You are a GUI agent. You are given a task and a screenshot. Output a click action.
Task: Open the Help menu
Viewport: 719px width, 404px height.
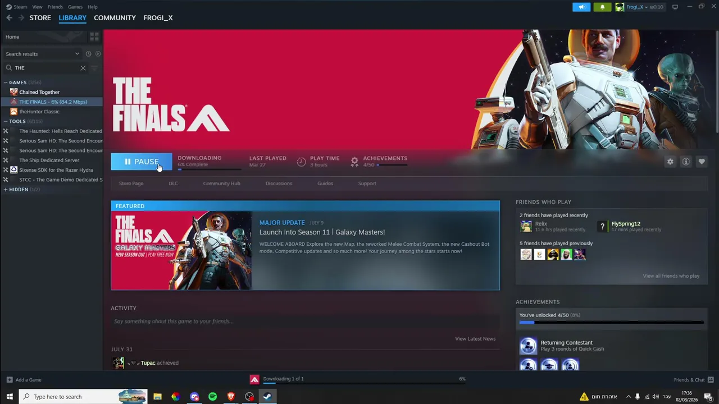coord(93,7)
